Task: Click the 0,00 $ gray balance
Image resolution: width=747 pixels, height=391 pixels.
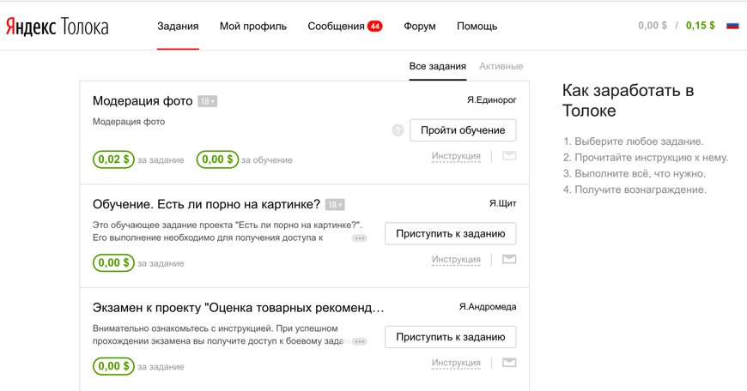Action: pos(653,26)
